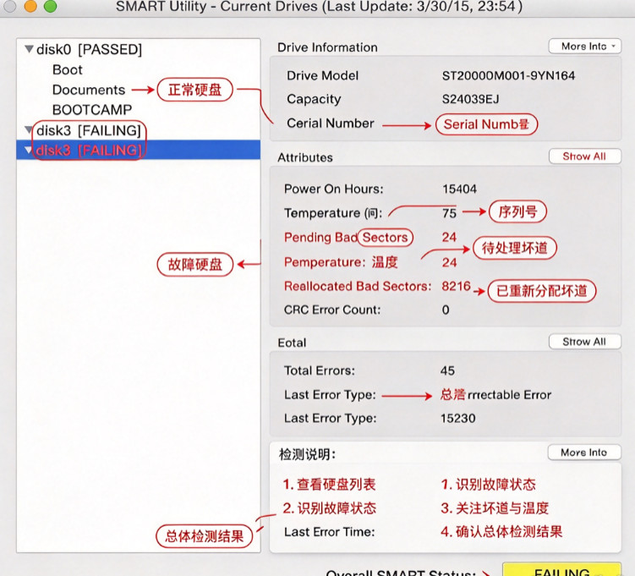Click the orange minimize window button
Viewport: 635px width, 576px height.
point(30,6)
